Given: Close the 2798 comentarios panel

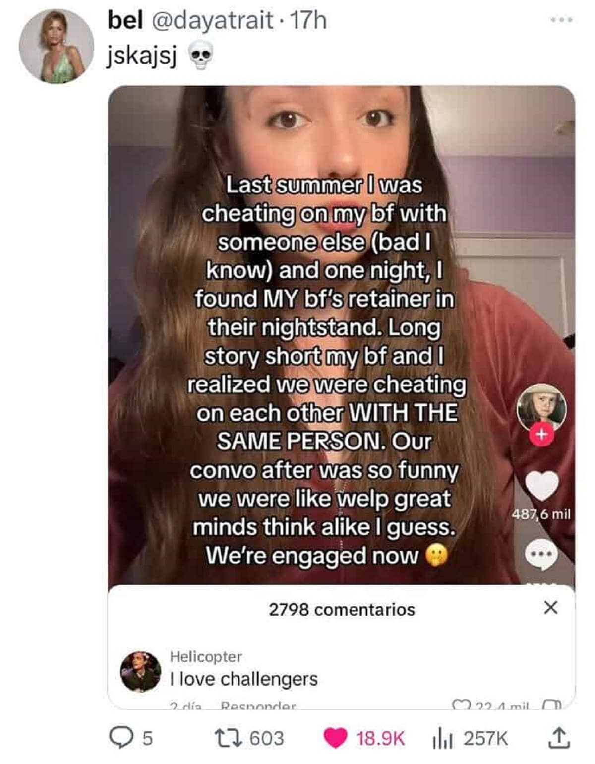Looking at the screenshot, I should point(551,607).
